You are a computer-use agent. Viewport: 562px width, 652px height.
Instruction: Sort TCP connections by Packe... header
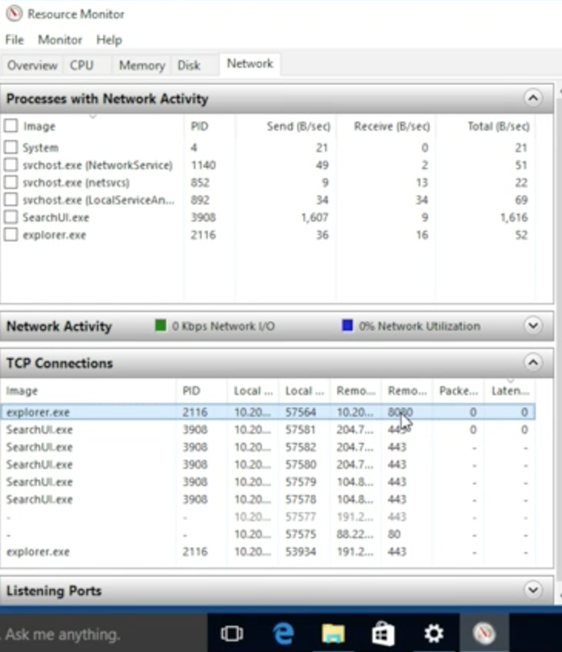tap(458, 391)
